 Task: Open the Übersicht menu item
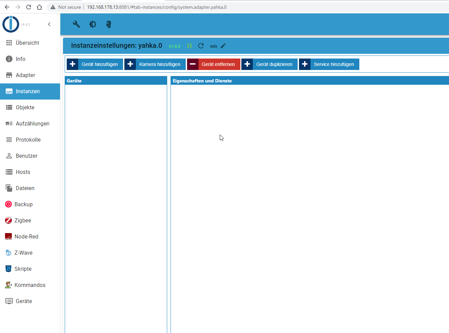pyautogui.click(x=30, y=43)
